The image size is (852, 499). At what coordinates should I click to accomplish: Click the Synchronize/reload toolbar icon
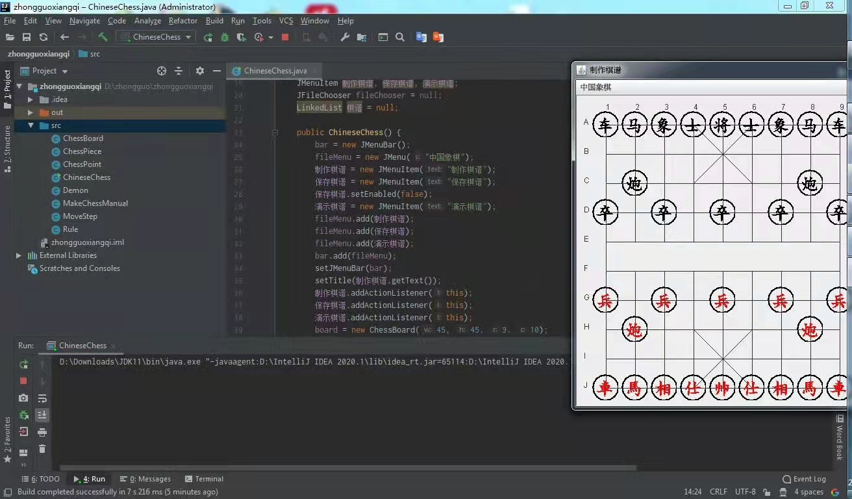pyautogui.click(x=44, y=37)
